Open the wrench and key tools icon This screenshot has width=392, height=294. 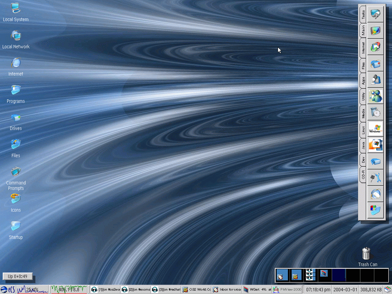(376, 178)
